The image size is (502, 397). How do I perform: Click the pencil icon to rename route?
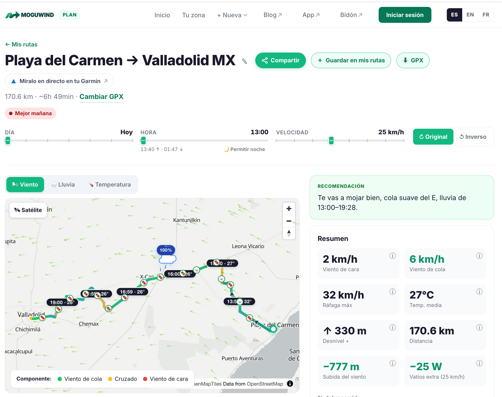[x=245, y=61]
